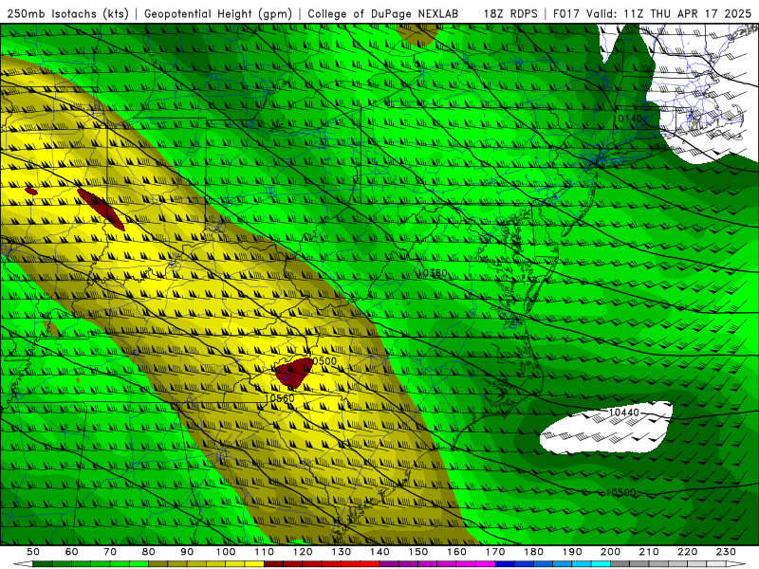Click the 10440 contour label in white area
The height and width of the screenshot is (569, 759).
(623, 413)
